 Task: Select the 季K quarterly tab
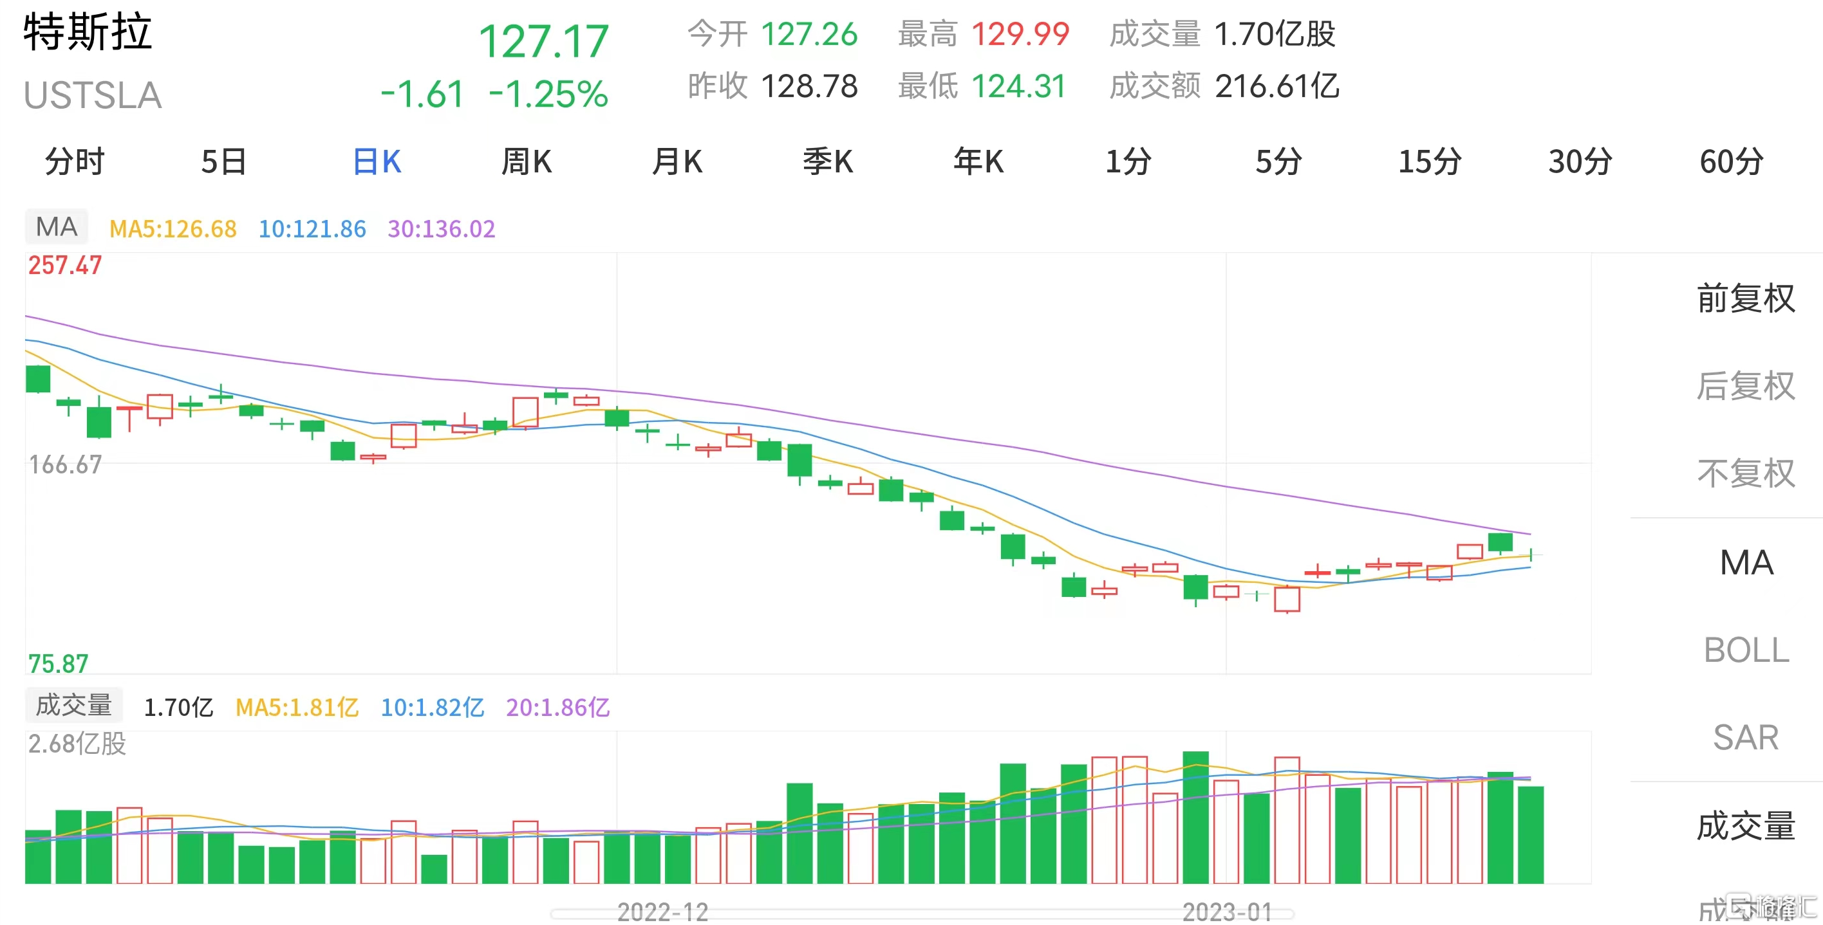click(x=828, y=161)
